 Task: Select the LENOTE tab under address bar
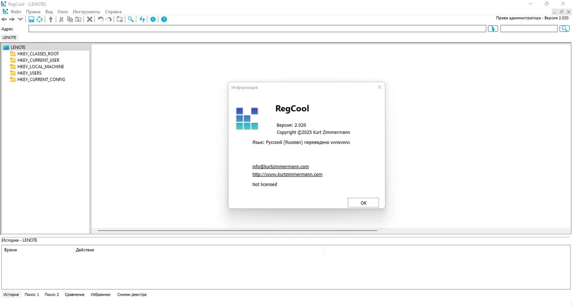pos(9,37)
